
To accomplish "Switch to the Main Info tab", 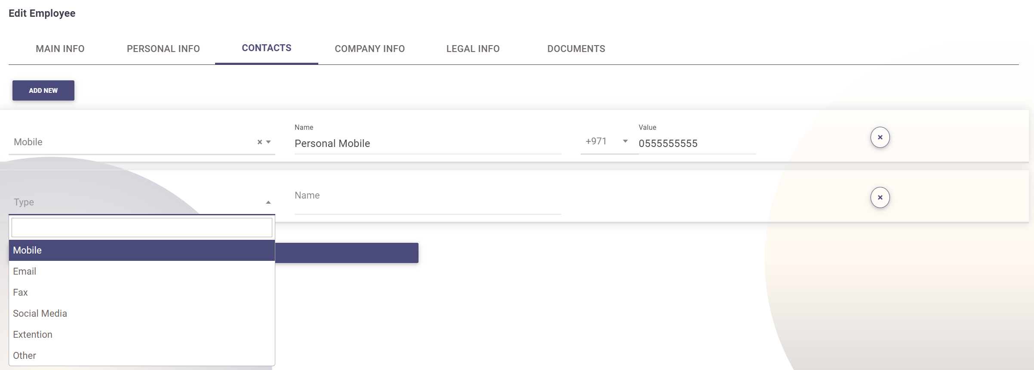I will [60, 49].
